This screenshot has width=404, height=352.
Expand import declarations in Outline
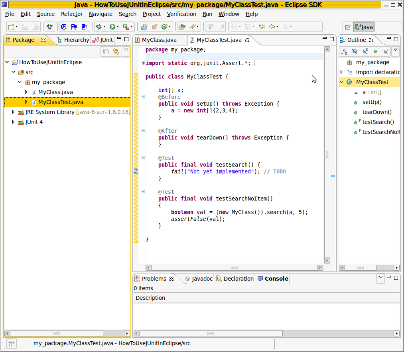(x=342, y=72)
